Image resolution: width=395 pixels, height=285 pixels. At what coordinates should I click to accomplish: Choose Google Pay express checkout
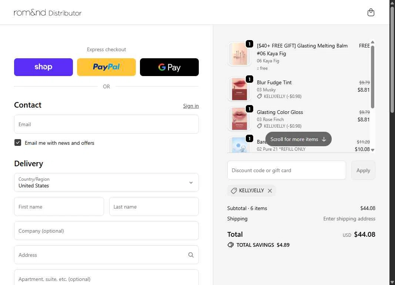pyautogui.click(x=169, y=67)
